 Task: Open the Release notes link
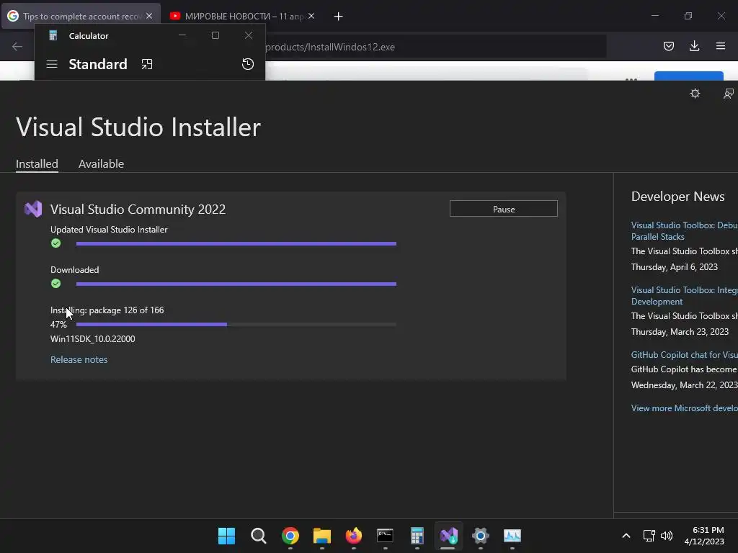(x=79, y=360)
